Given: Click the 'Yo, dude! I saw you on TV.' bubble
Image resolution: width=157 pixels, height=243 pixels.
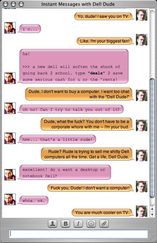Looking at the screenshot, I should [103, 16].
